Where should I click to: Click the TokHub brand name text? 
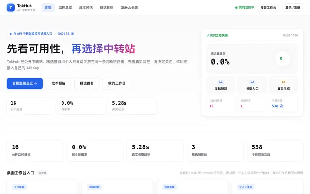(x=25, y=6)
